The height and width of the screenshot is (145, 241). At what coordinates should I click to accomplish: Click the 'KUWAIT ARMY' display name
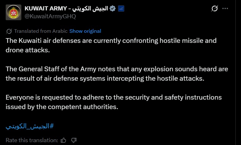point(46,9)
